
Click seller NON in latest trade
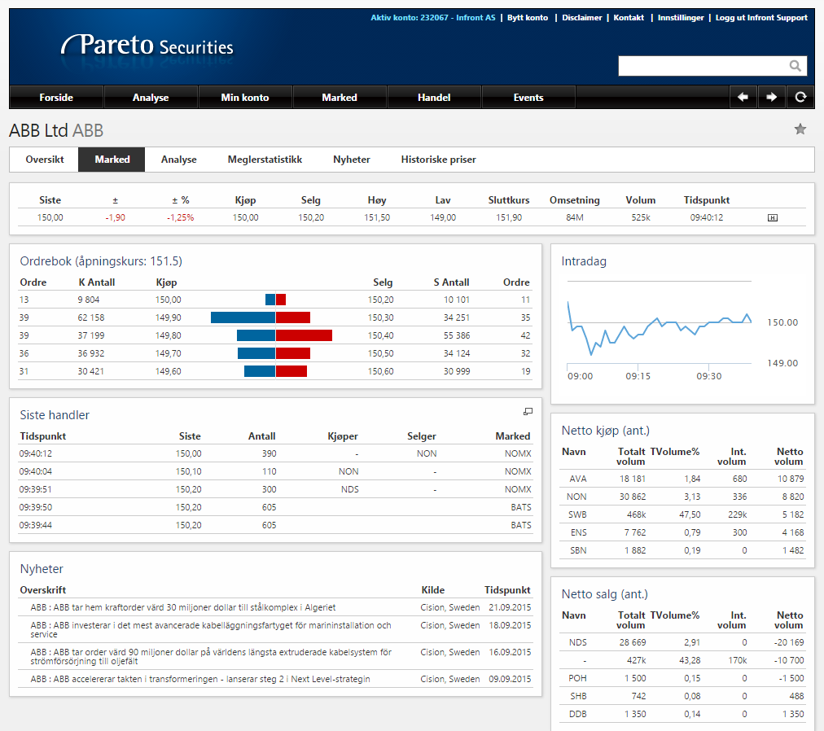(427, 453)
